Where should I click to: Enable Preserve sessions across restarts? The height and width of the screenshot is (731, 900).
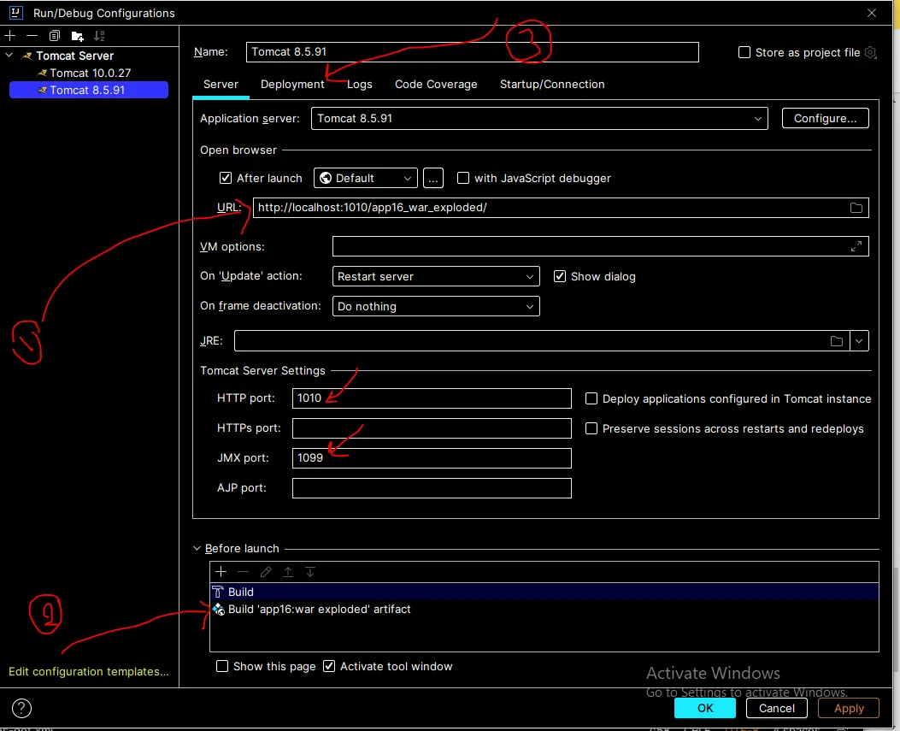pyautogui.click(x=591, y=428)
